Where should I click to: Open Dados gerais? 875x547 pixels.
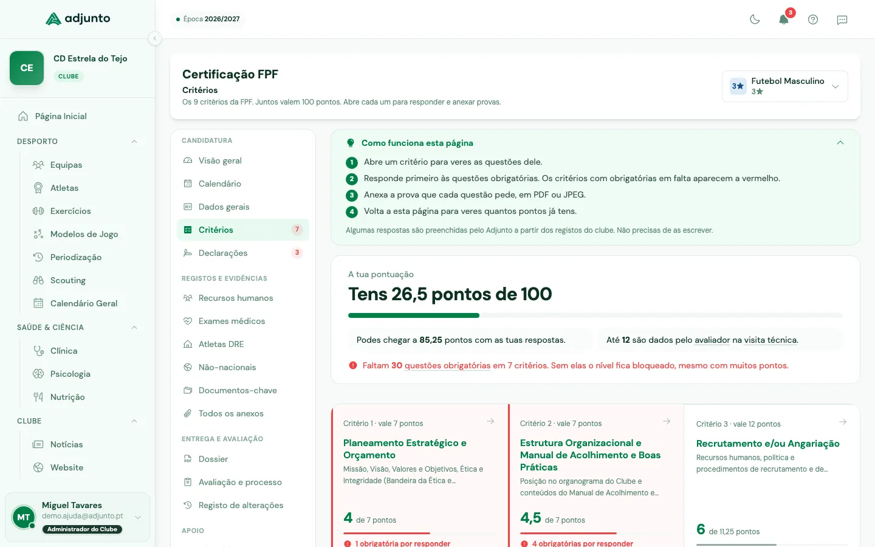(x=243, y=207)
